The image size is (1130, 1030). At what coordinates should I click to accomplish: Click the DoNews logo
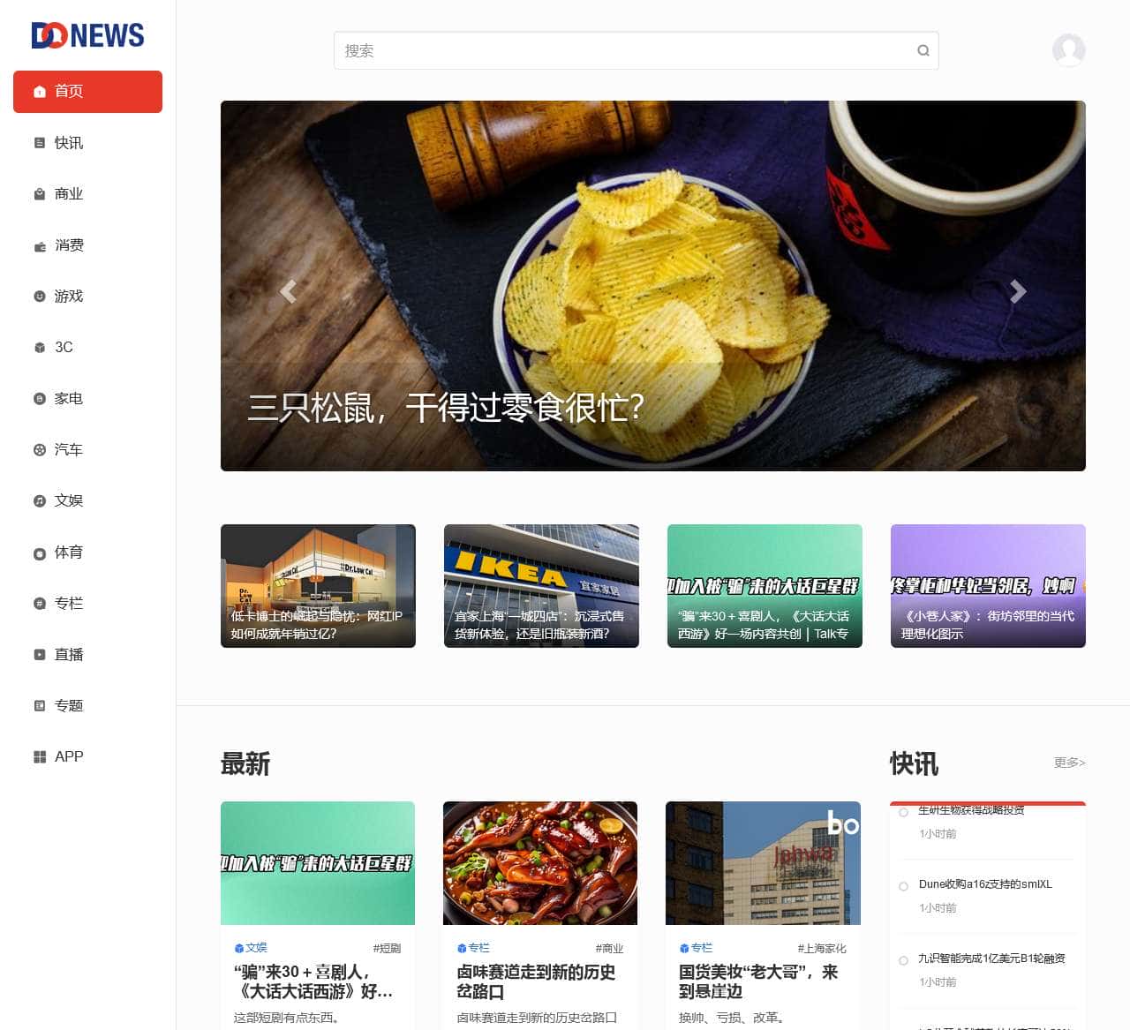coord(87,35)
